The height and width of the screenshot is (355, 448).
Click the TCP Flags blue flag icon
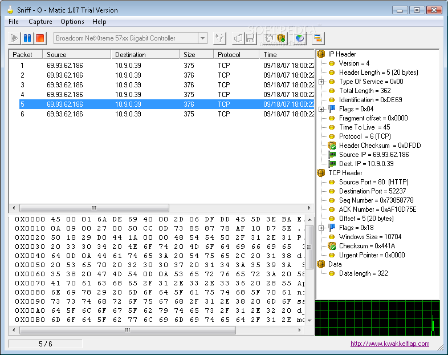click(332, 228)
